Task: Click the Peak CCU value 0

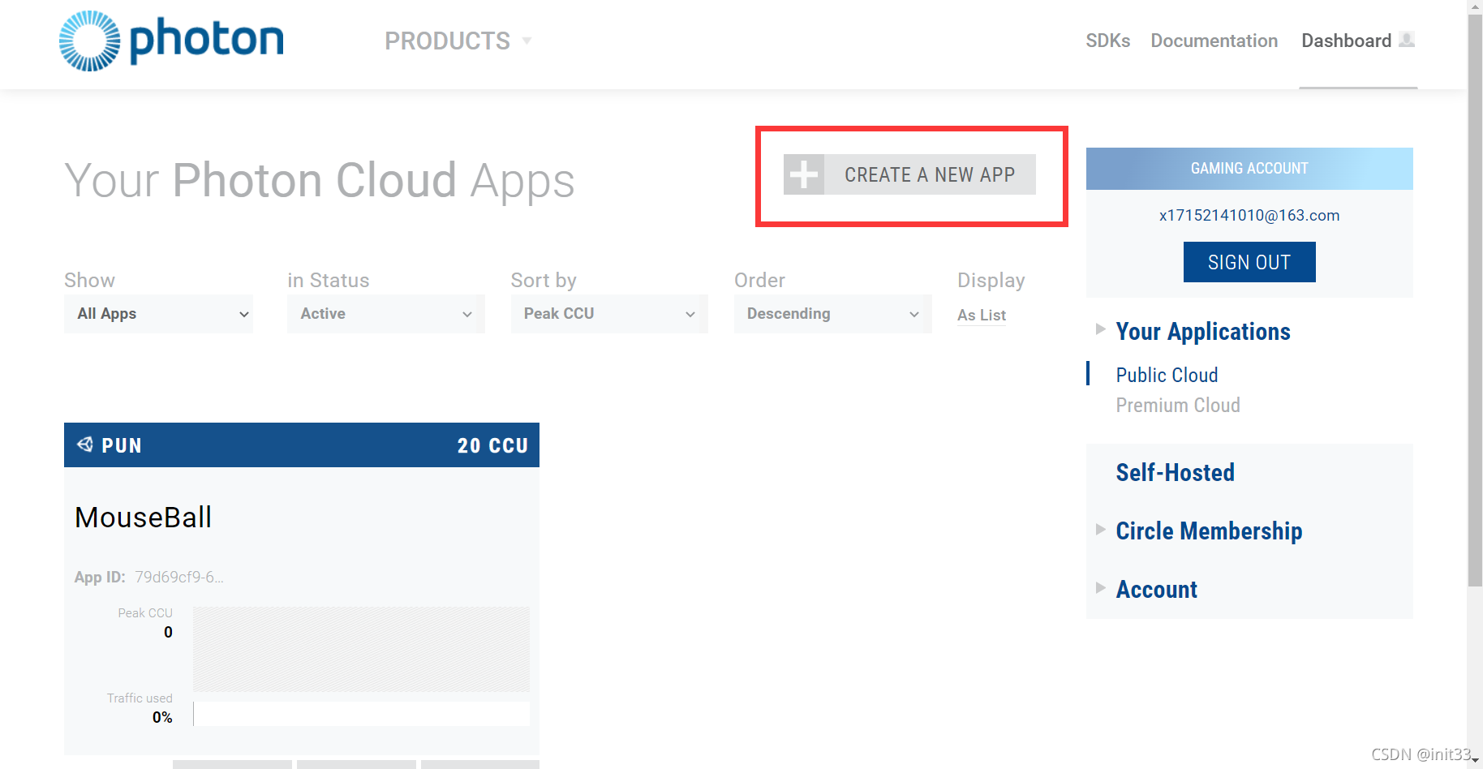Action: 168,632
